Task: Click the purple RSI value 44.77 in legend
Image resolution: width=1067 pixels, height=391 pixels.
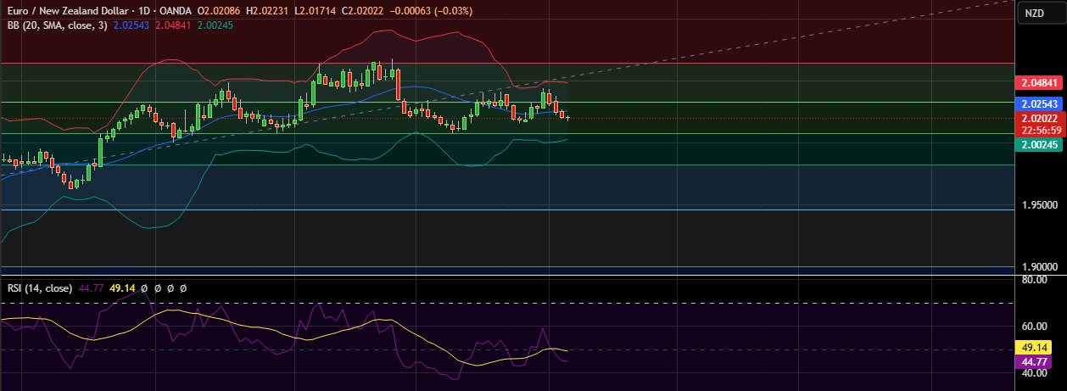Action: (91, 288)
